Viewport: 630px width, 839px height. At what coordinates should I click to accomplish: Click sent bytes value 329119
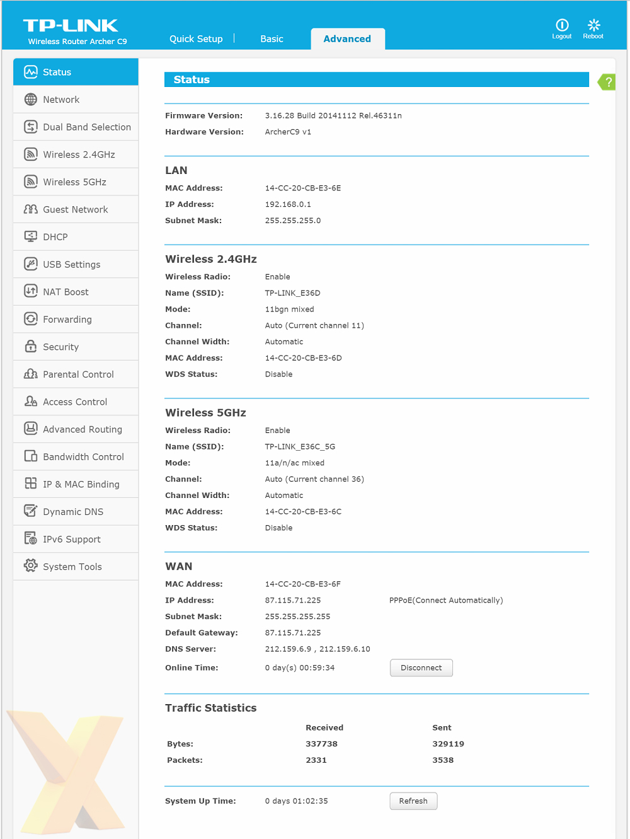point(448,744)
